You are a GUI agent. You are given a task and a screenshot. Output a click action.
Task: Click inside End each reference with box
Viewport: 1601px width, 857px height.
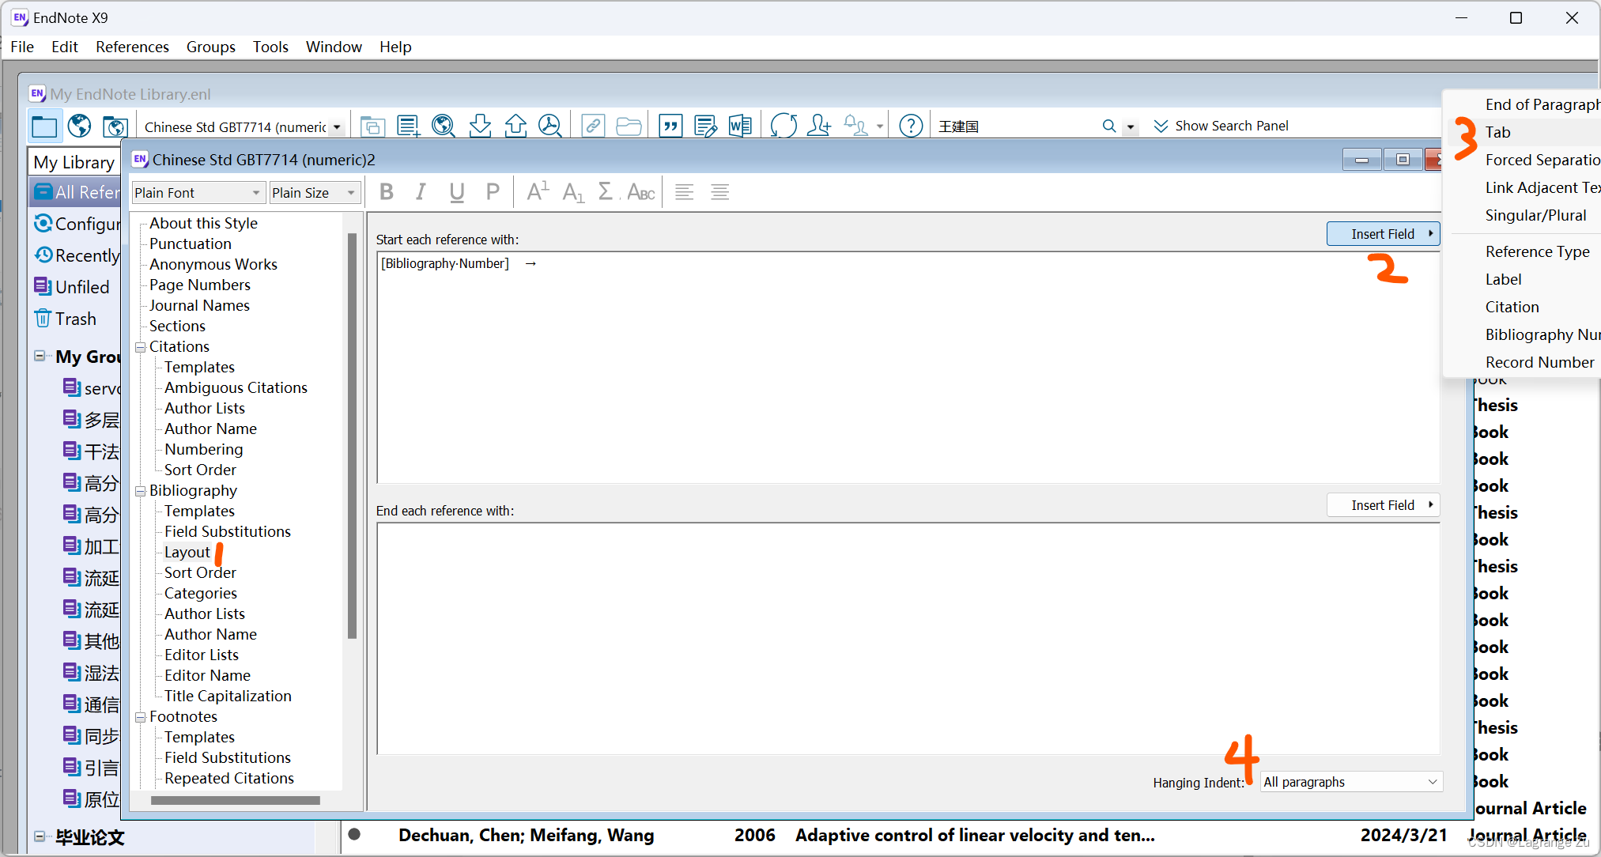(x=908, y=637)
